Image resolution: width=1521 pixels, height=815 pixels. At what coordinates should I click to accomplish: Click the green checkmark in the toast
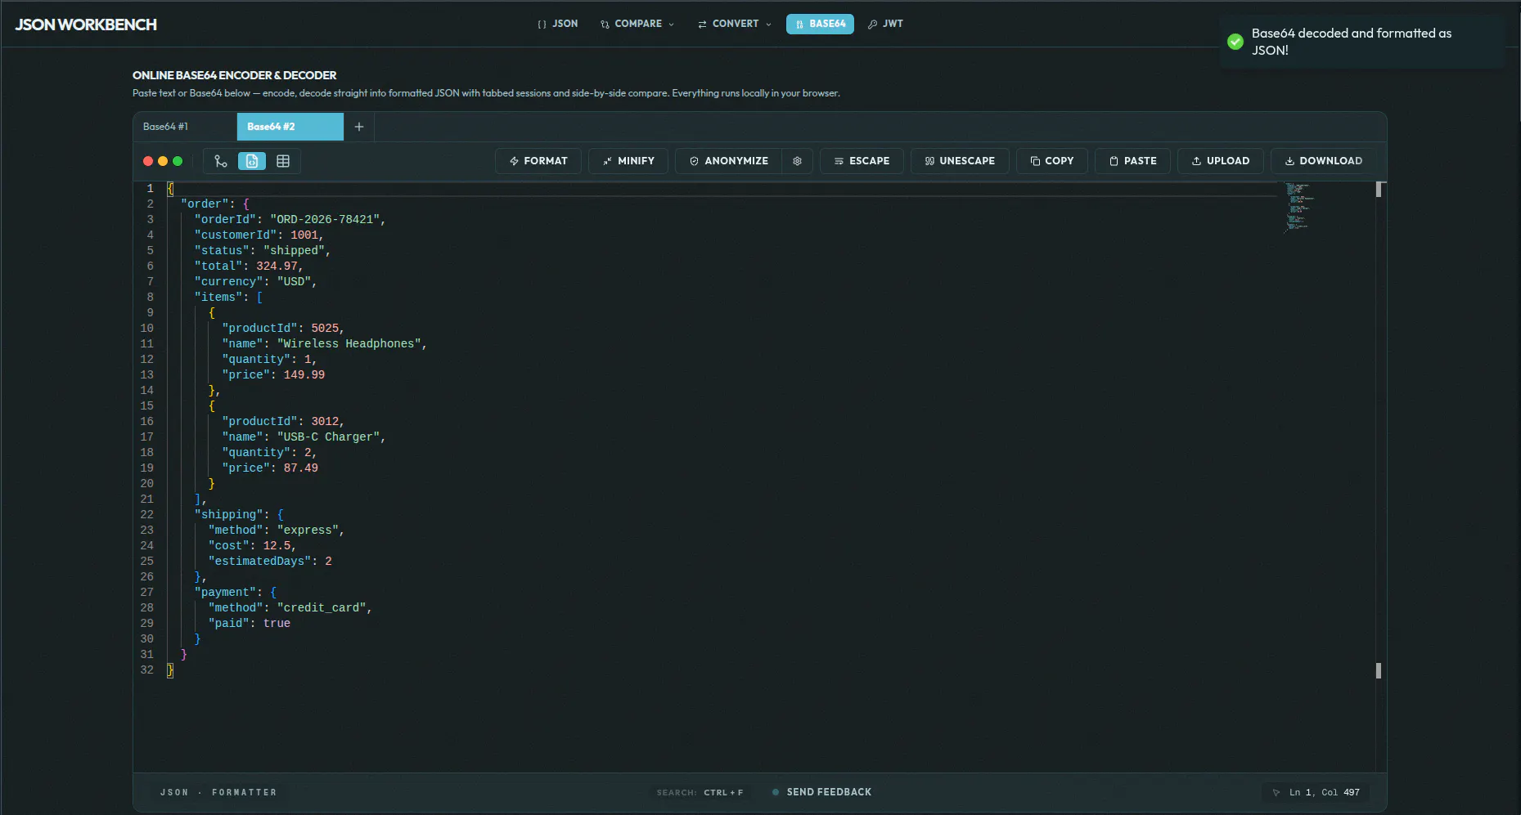1235,42
